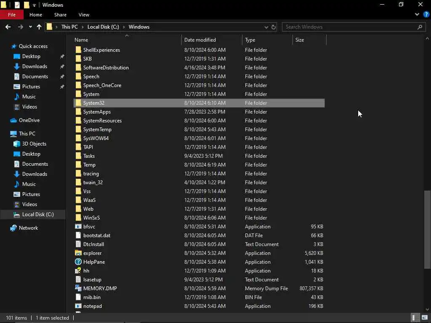The image size is (431, 323).
Task: Refresh the Windows folder view
Action: (274, 27)
